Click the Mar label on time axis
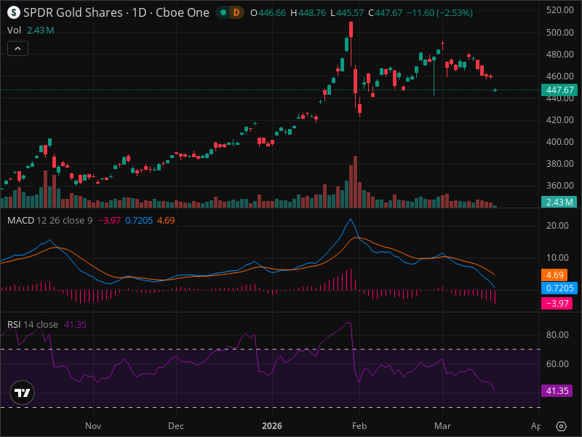 click(442, 426)
